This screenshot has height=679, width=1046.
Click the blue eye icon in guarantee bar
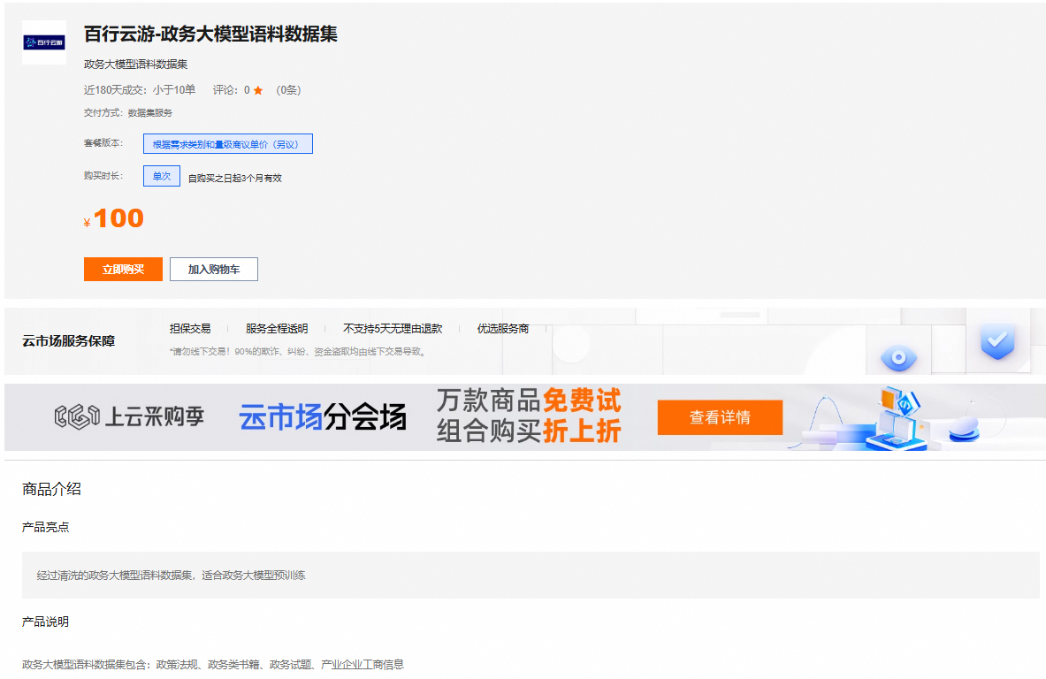coord(898,358)
